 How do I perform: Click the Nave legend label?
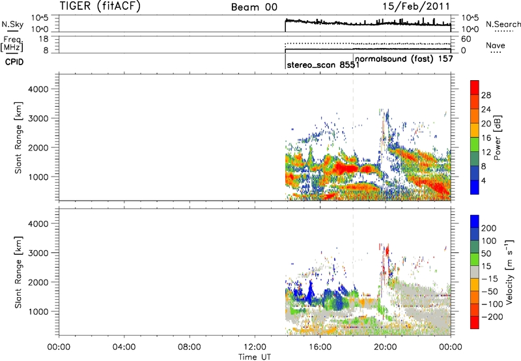click(x=496, y=45)
